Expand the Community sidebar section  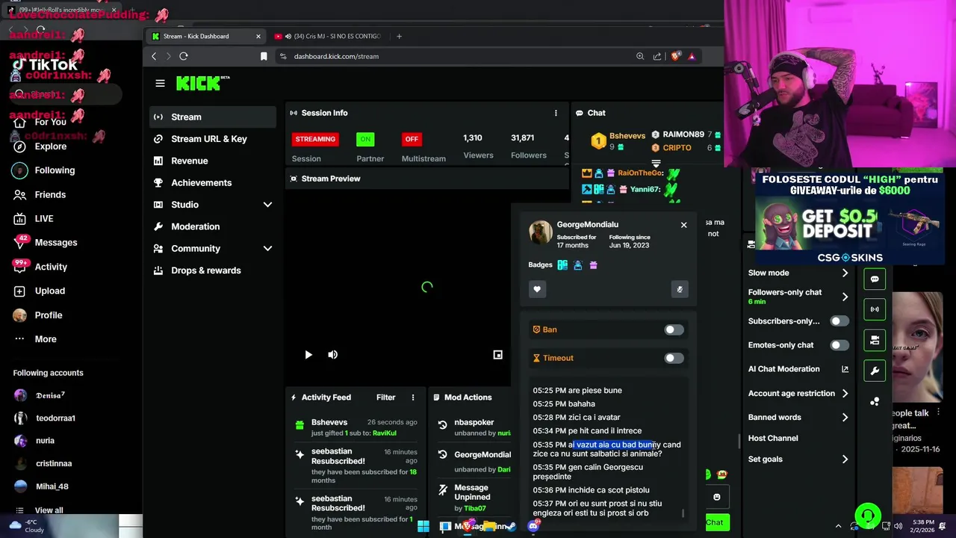(x=267, y=249)
